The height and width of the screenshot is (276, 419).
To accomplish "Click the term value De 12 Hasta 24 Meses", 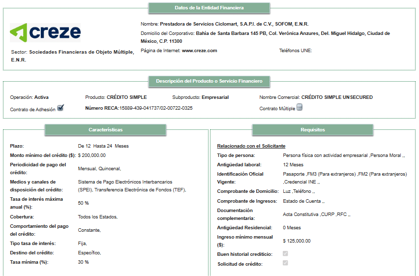I will tap(103, 146).
